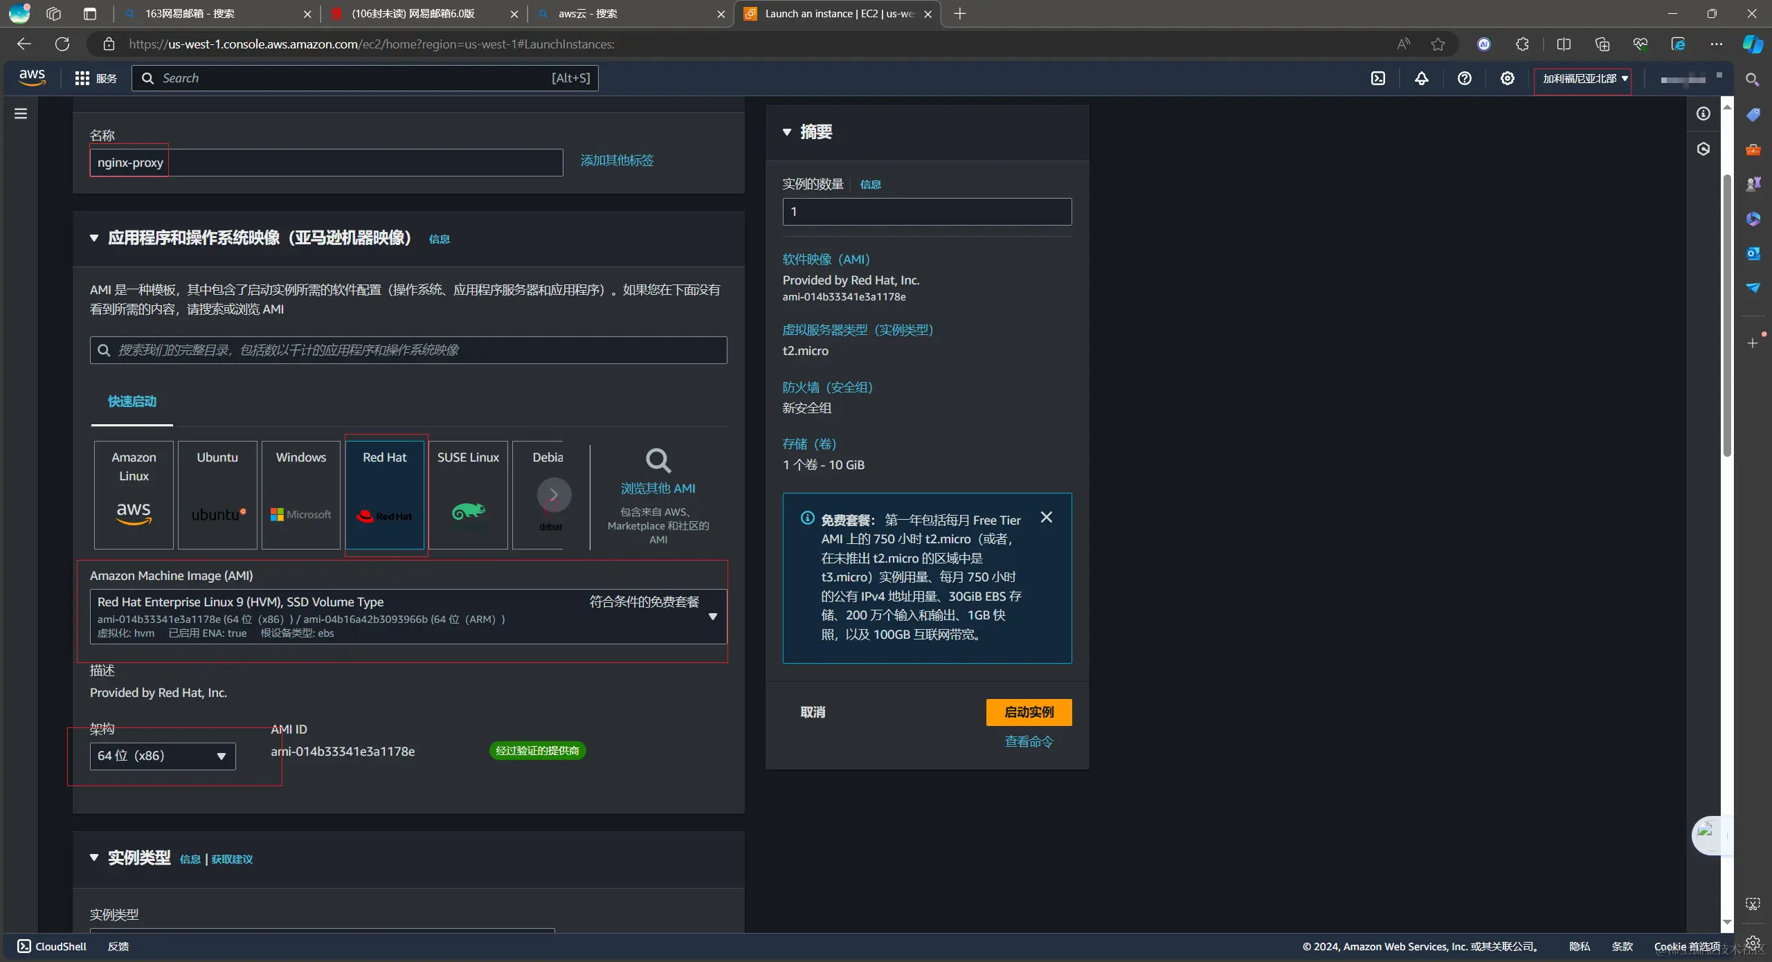The image size is (1772, 962).
Task: Click the AMI catalog search field
Action: tap(408, 350)
